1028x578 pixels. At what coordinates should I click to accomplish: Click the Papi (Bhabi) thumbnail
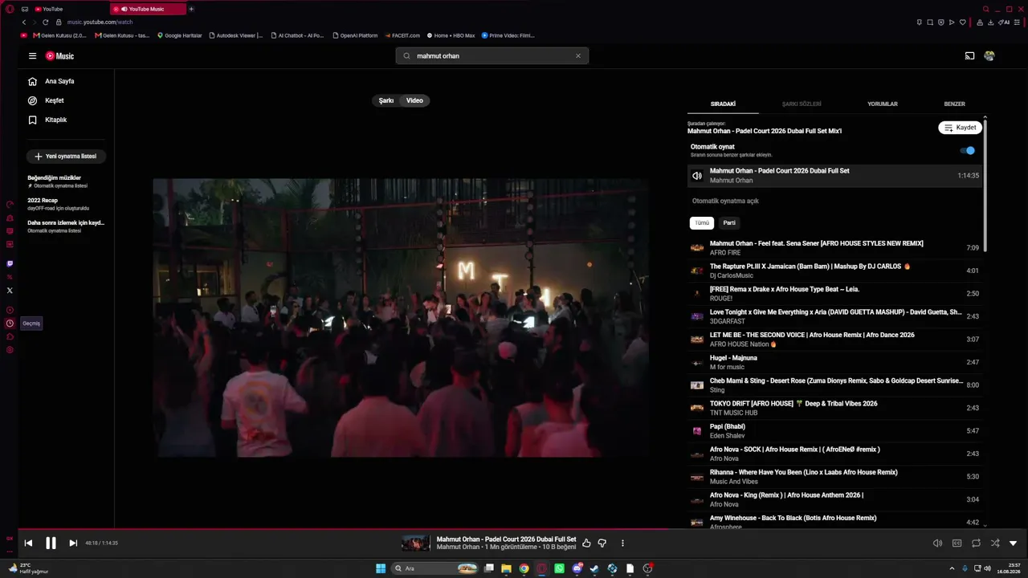pos(697,431)
